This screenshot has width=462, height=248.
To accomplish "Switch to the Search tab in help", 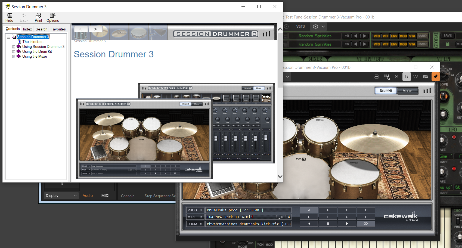I will click(41, 29).
